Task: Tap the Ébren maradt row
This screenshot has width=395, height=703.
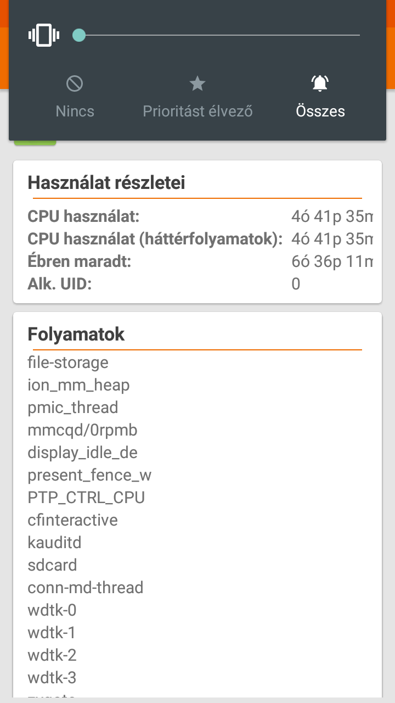Action: tap(198, 261)
